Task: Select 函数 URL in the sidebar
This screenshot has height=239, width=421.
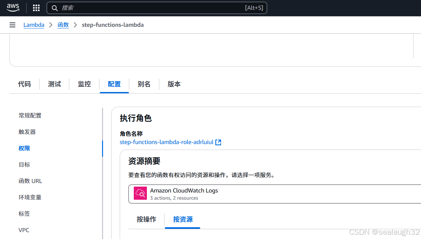Action: 30,181
